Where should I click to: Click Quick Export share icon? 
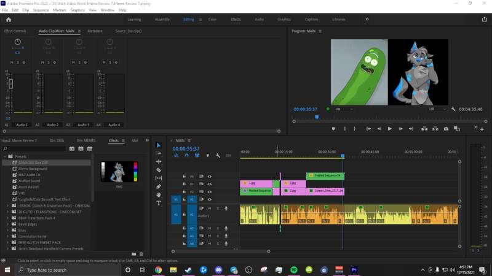485,20
